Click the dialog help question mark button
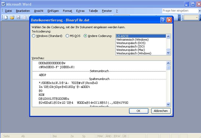The width and height of the screenshot is (201, 138). click(163, 20)
